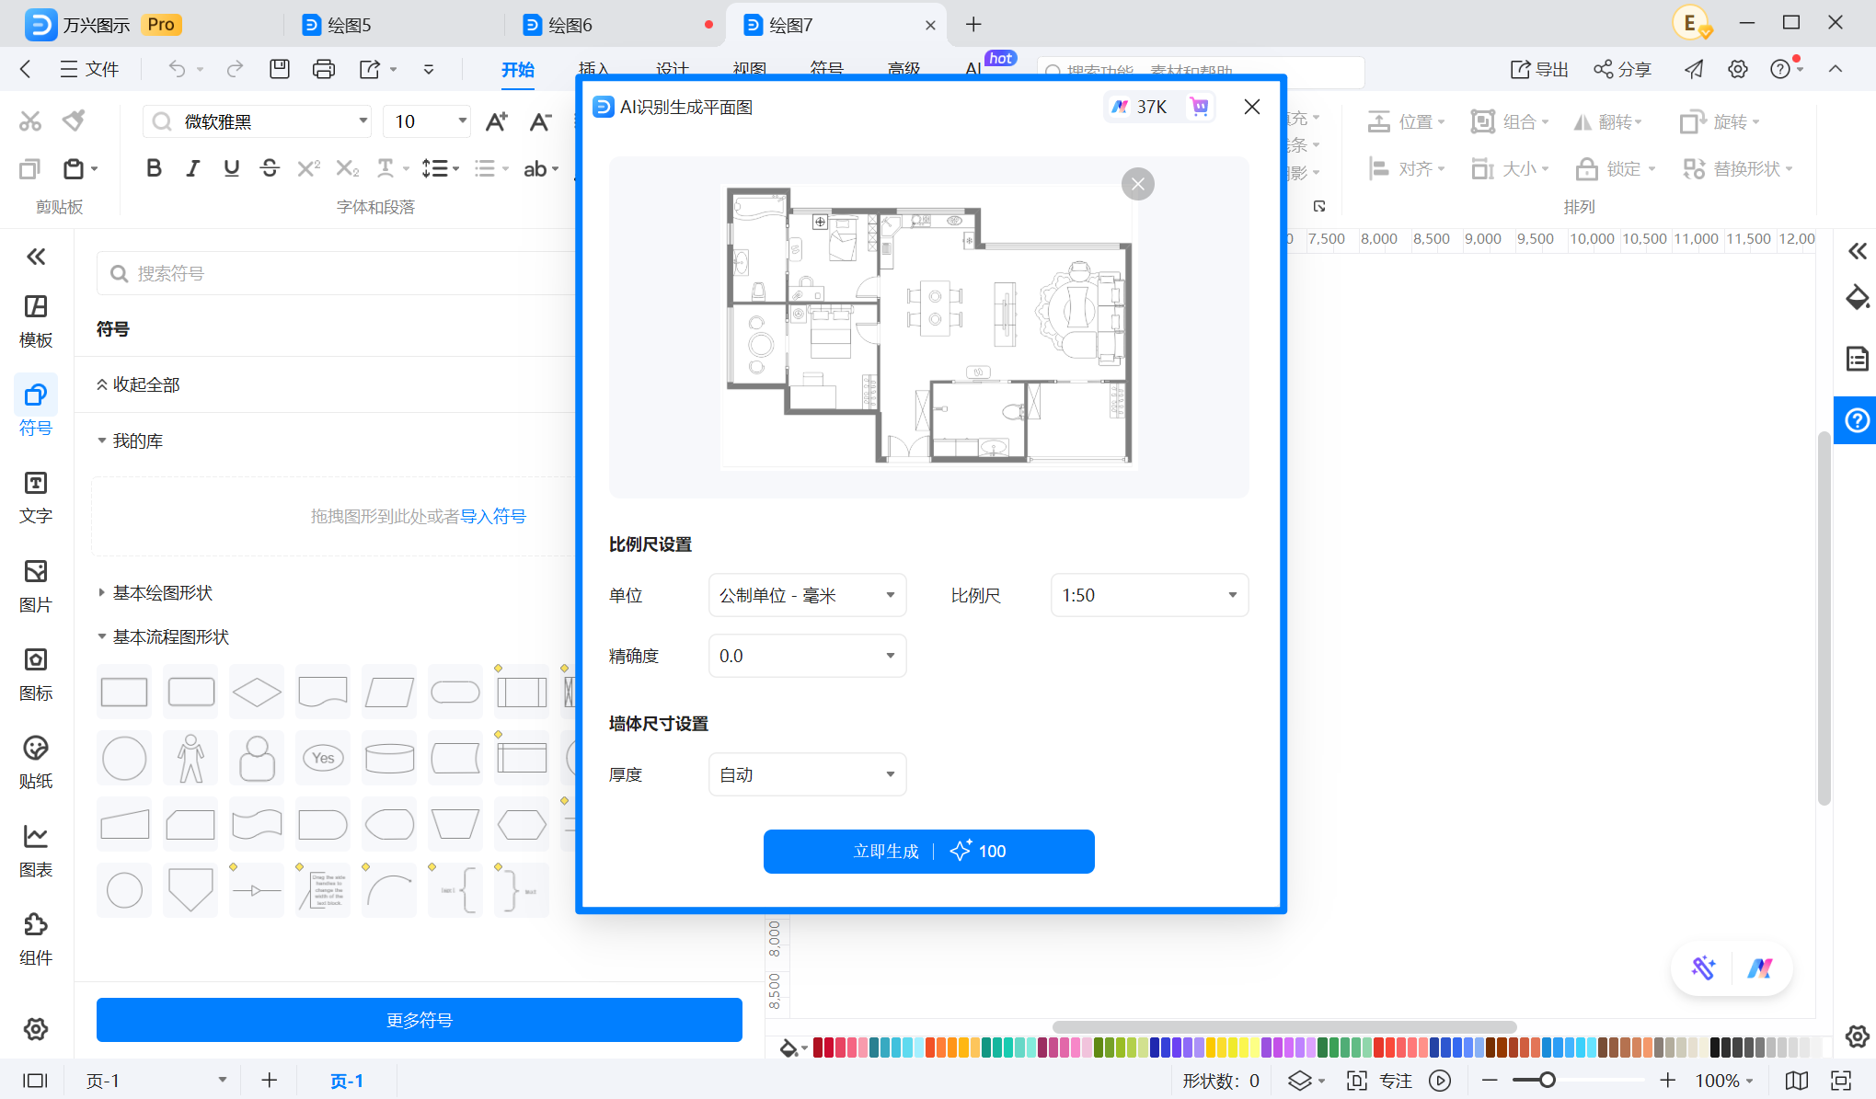This screenshot has height=1099, width=1876.
Task: Select the 开始 ribbon tab
Action: [518, 69]
